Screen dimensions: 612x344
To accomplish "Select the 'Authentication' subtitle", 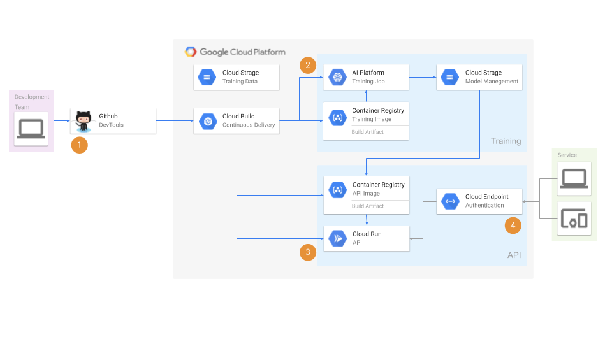I will tap(484, 206).
